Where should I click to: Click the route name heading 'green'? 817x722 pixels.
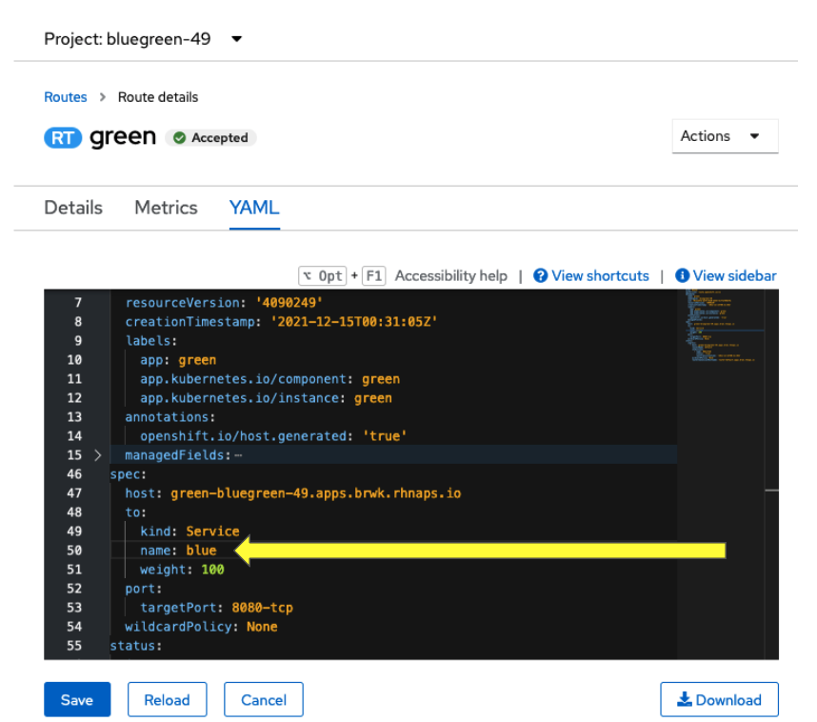pyautogui.click(x=123, y=136)
